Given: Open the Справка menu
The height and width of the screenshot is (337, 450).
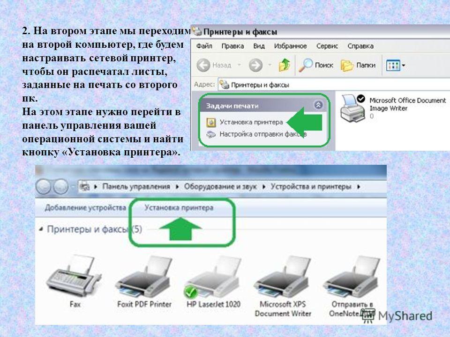Looking at the screenshot, I should pos(360,46).
